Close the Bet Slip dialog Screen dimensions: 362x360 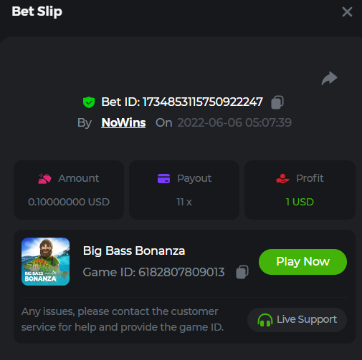coord(347,11)
